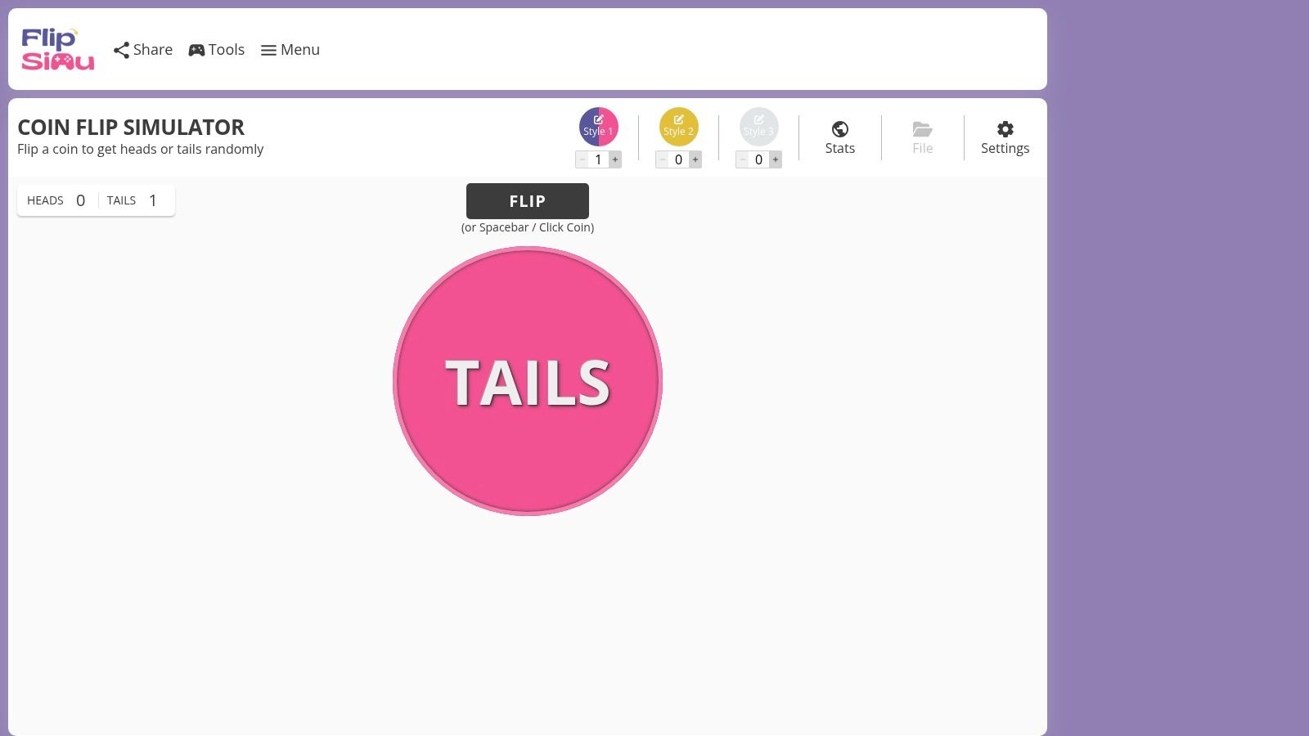This screenshot has width=1309, height=736.
Task: Increase Style 1 coin count
Action: pos(615,159)
